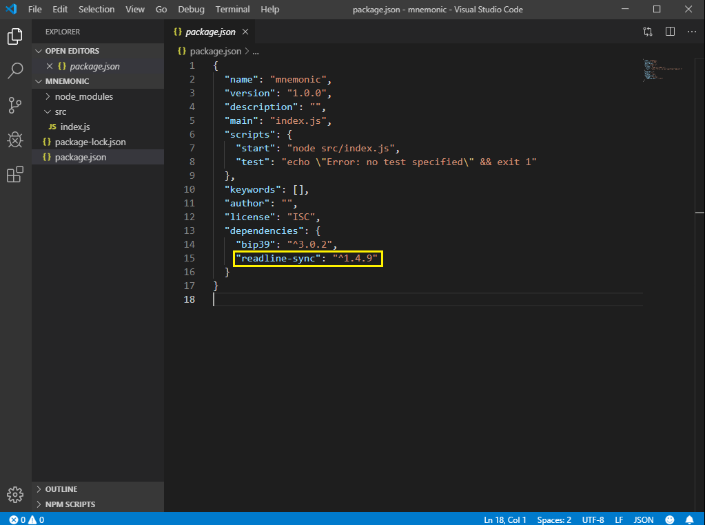Open the Edit menu
Image resolution: width=705 pixels, height=525 pixels.
click(x=60, y=9)
